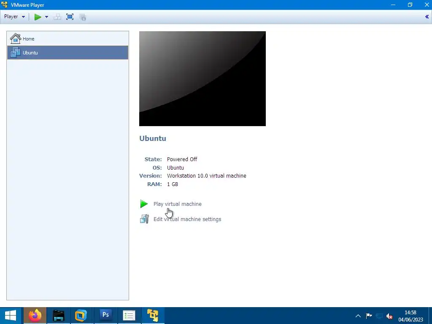This screenshot has width=432, height=324.
Task: Click the VMware Player title bar icon
Action: (x=4, y=5)
